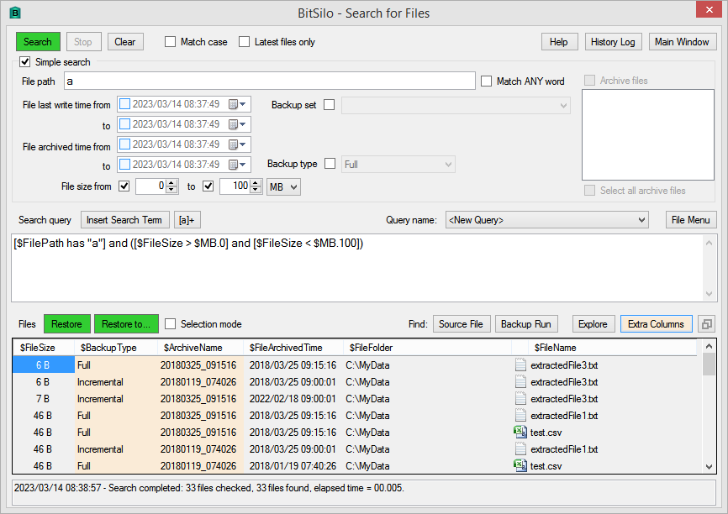Image resolution: width=728 pixels, height=514 pixels.
Task: Enable Backup type filter checkbox
Action: tap(330, 164)
